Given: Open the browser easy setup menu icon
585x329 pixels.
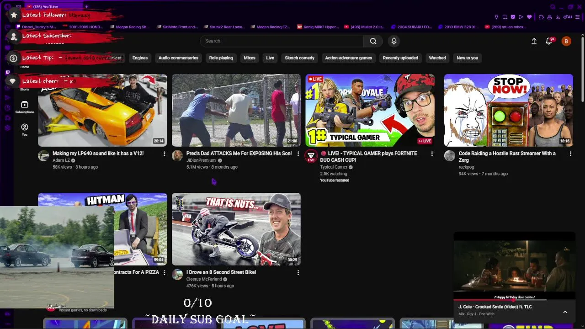Looking at the screenshot, I should [x=578, y=17].
